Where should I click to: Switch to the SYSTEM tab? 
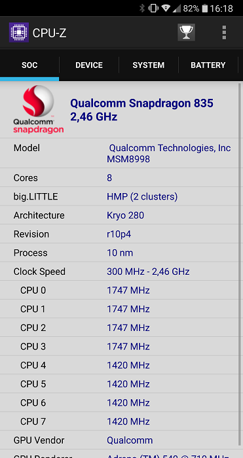(x=149, y=65)
